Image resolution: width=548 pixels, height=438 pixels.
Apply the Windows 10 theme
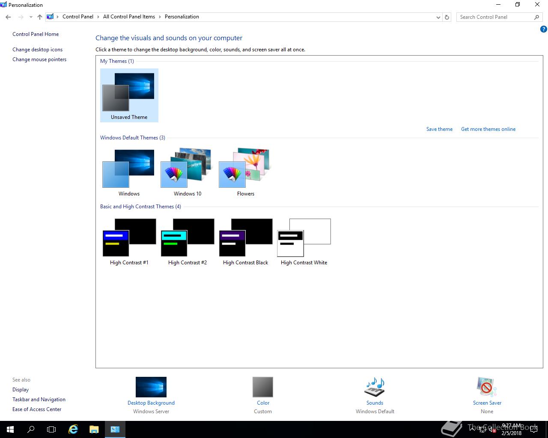(x=187, y=172)
